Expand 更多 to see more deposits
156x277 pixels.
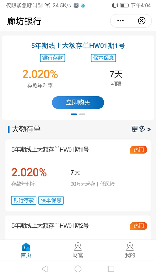tap(141, 129)
